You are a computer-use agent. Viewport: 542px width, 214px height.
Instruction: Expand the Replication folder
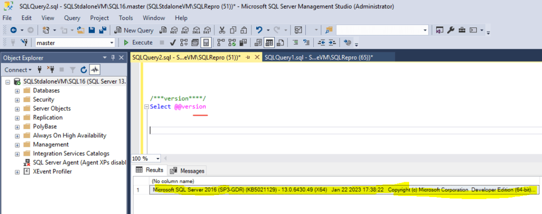pyautogui.click(x=16, y=118)
